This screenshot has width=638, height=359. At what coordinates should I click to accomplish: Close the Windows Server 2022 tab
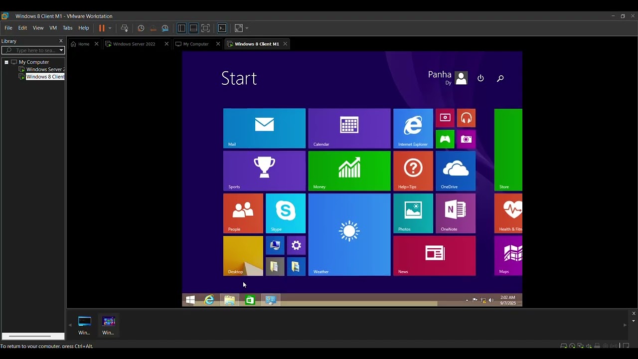[166, 44]
